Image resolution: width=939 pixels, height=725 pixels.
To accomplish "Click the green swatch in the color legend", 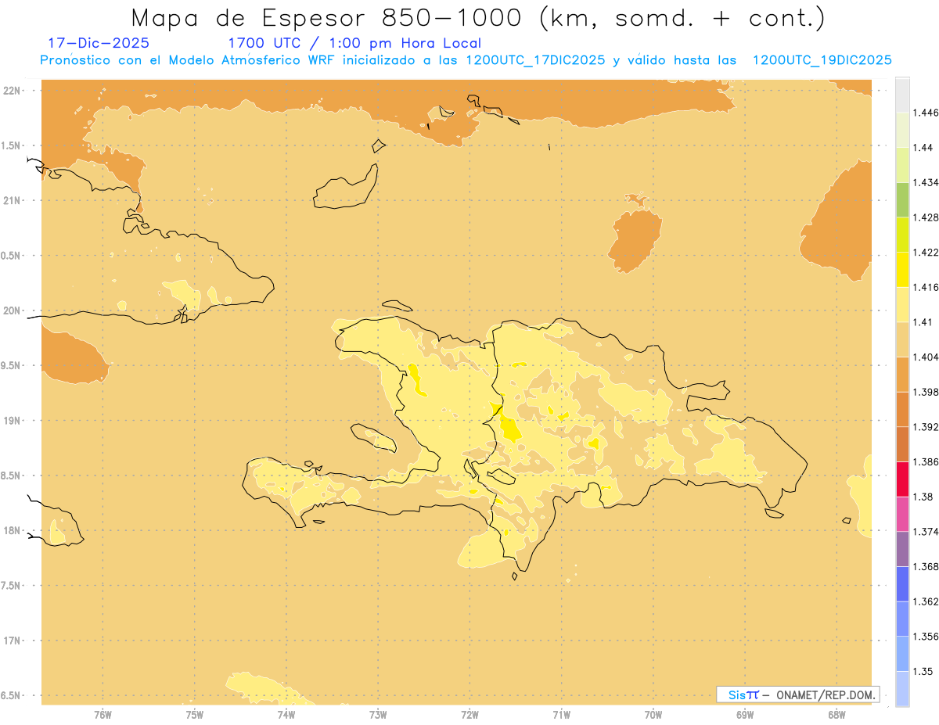I will coord(902,199).
